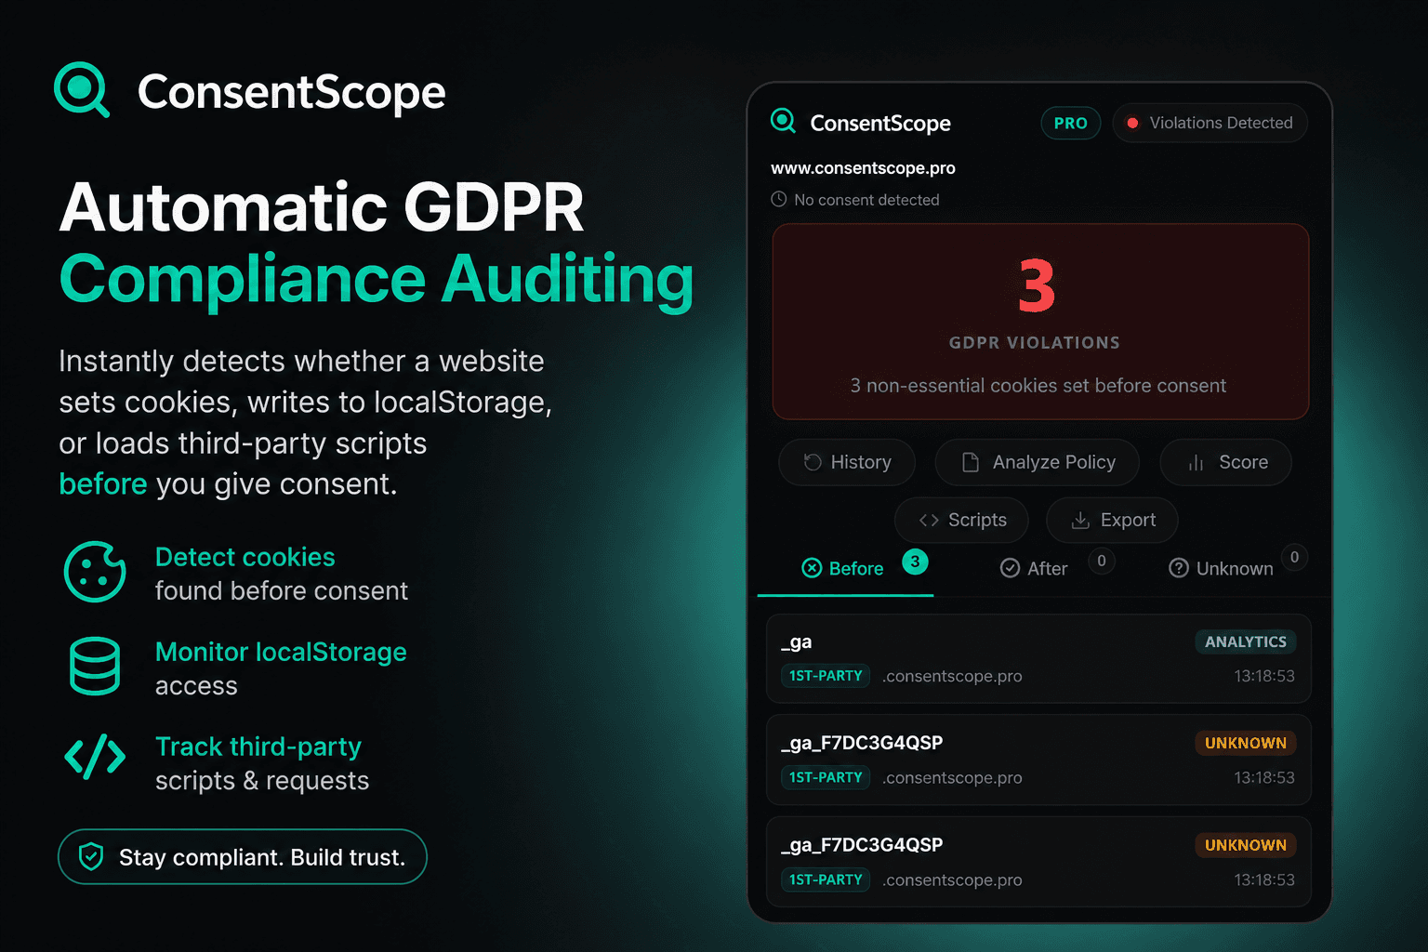
Task: Click the database icon beside Monitor localStorage
Action: [x=95, y=666]
